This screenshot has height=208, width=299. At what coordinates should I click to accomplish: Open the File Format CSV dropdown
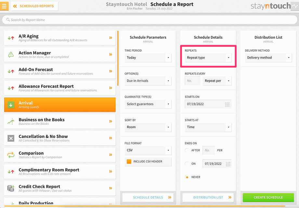click(148, 150)
